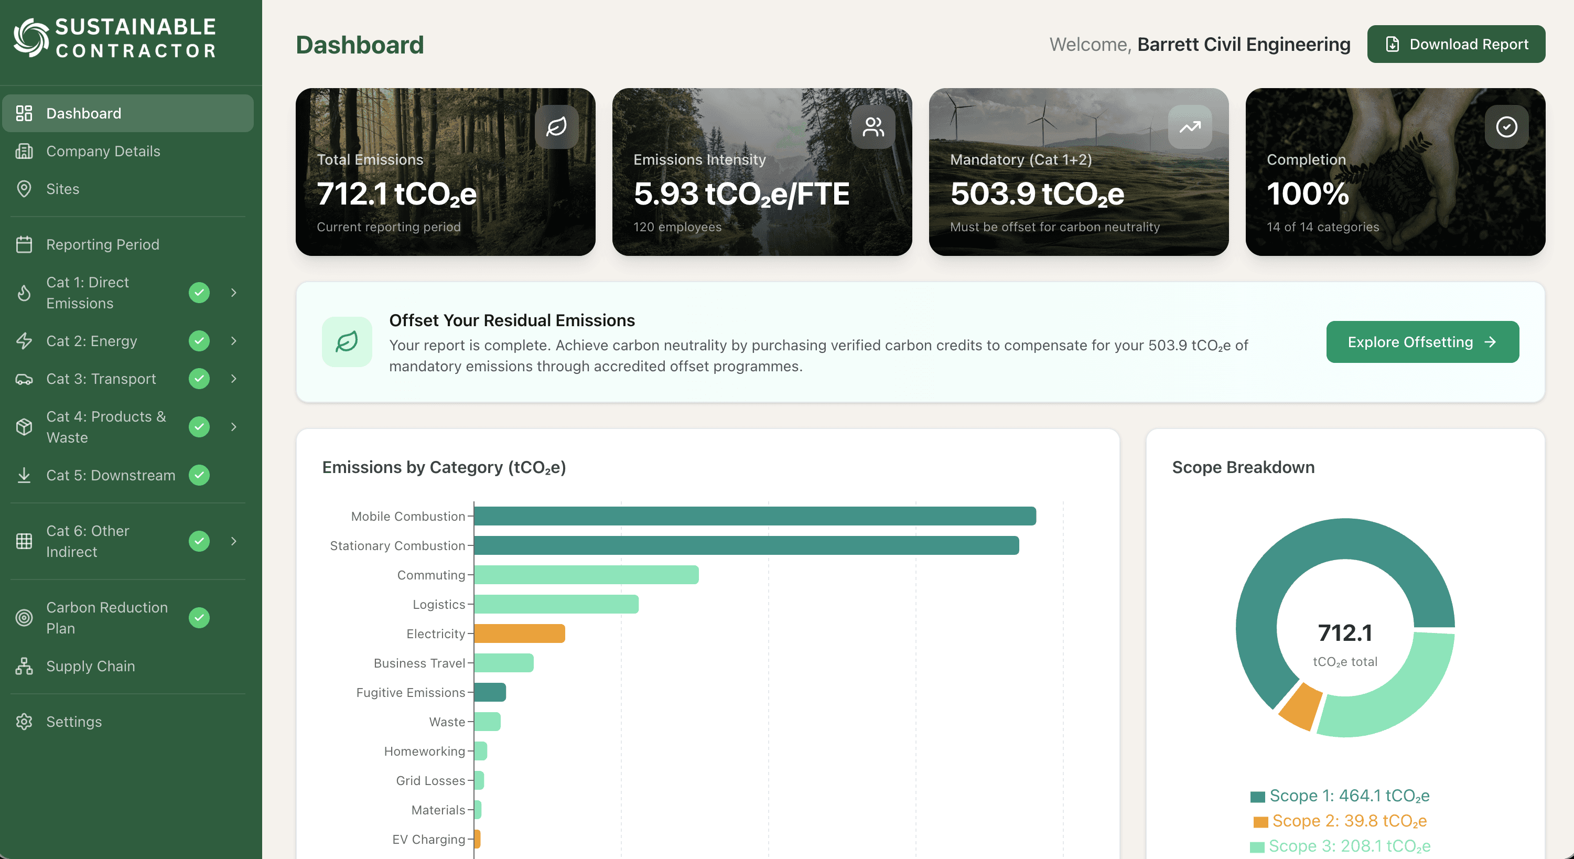Expand Cat 6: Other Indirect chevron
This screenshot has width=1574, height=859.
(x=233, y=541)
